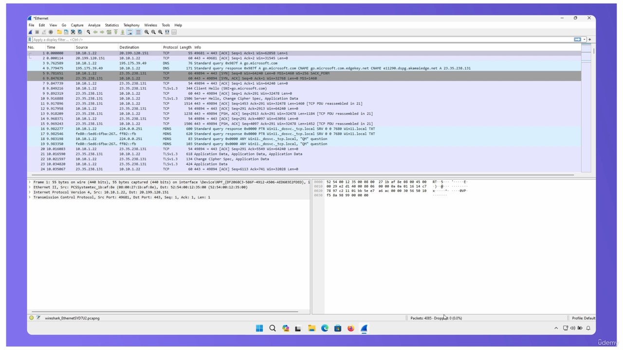Screen dimensions: 623x350
Task: Open Windows Start menu
Action: pyautogui.click(x=259, y=329)
